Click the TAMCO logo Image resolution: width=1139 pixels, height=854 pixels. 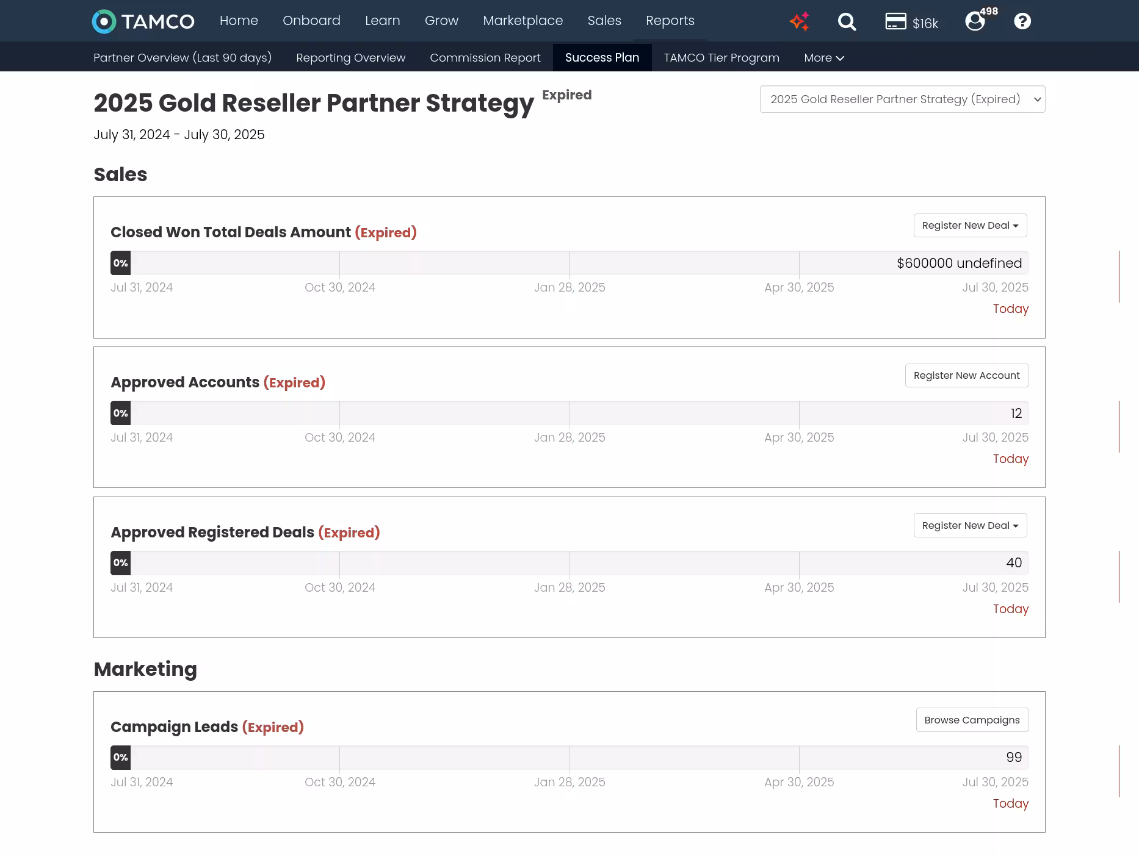tap(143, 21)
